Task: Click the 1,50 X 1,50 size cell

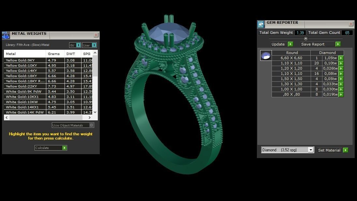Action: pos(291,79)
